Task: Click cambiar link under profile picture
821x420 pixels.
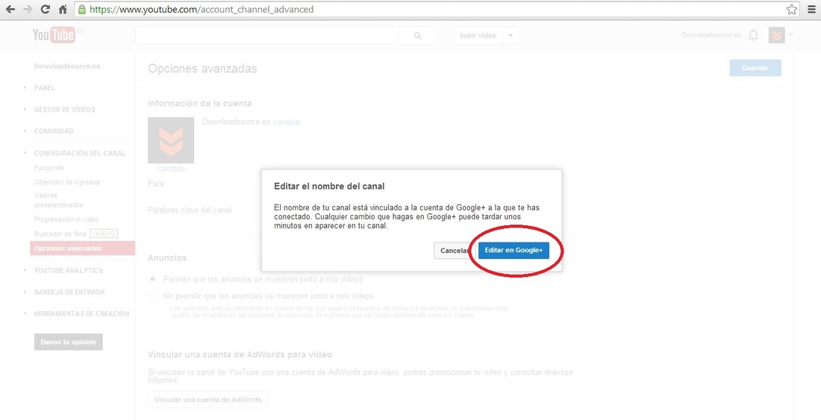Action: point(171,169)
